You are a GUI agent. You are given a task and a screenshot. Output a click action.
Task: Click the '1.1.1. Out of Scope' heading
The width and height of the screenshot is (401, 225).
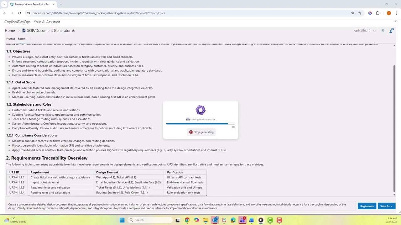coord(21,82)
